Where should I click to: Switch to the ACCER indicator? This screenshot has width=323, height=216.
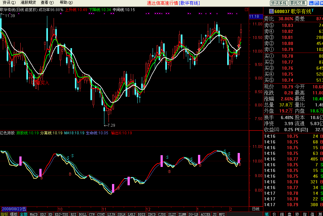205,214
